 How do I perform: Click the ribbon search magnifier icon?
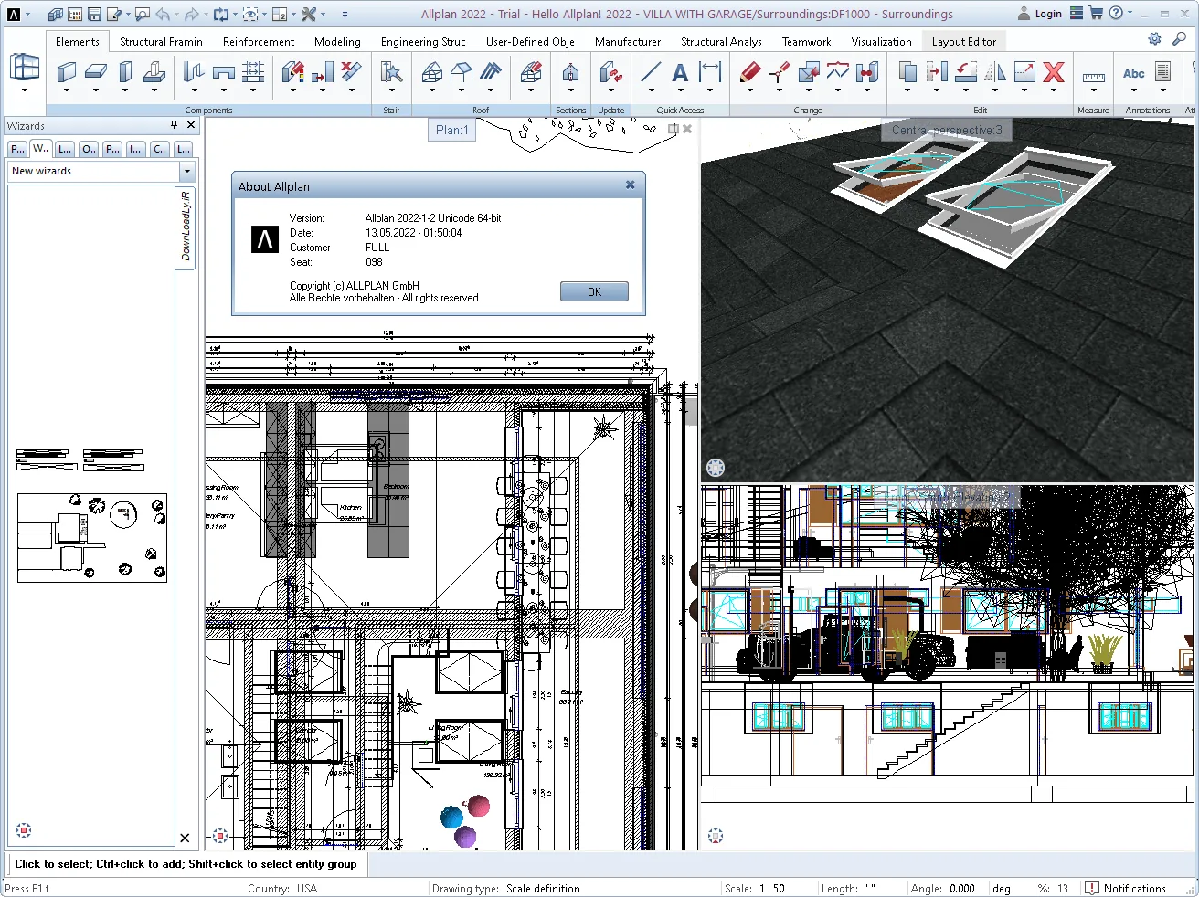[x=1180, y=39]
